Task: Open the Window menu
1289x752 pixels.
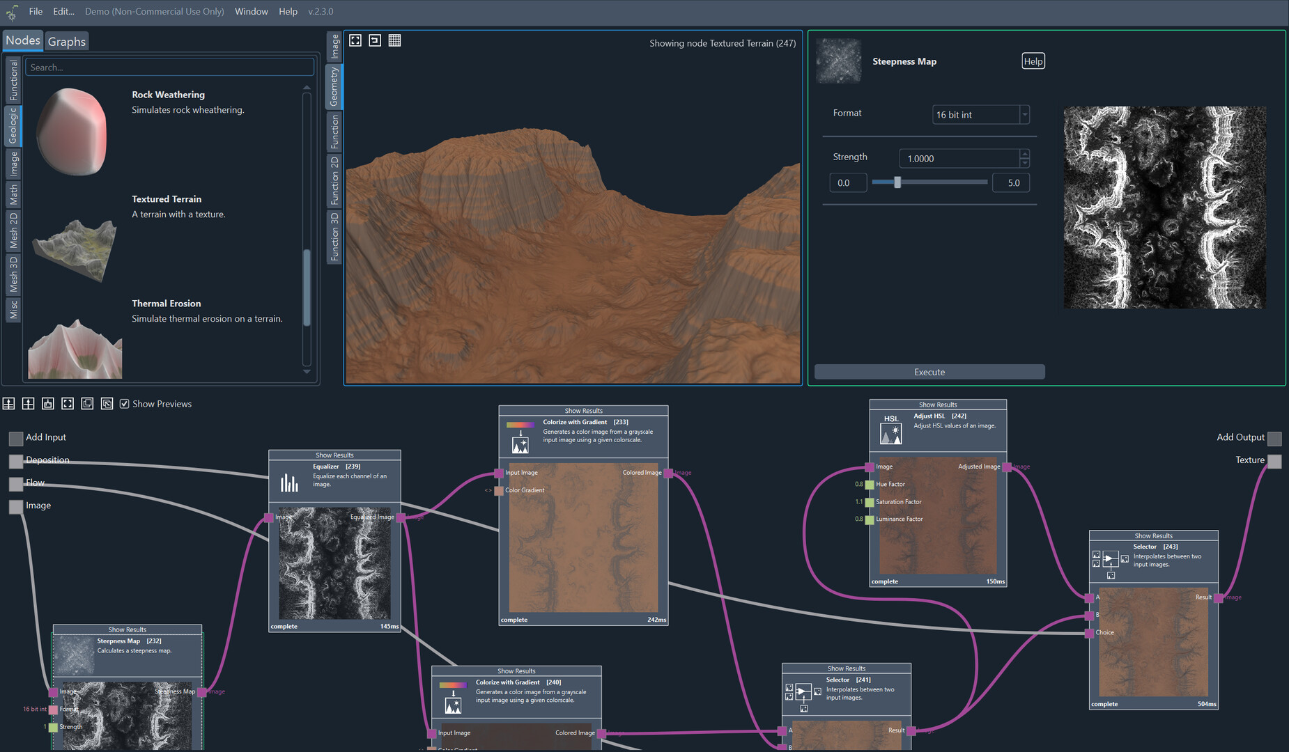Action: (x=251, y=11)
